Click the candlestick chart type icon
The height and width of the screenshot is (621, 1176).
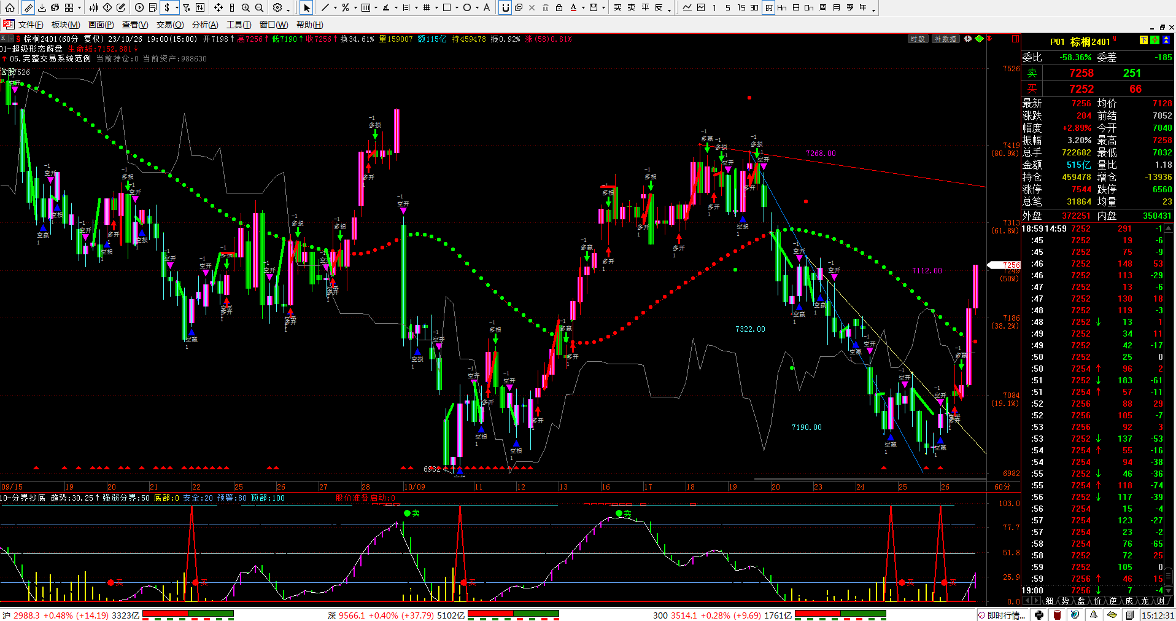click(93, 7)
